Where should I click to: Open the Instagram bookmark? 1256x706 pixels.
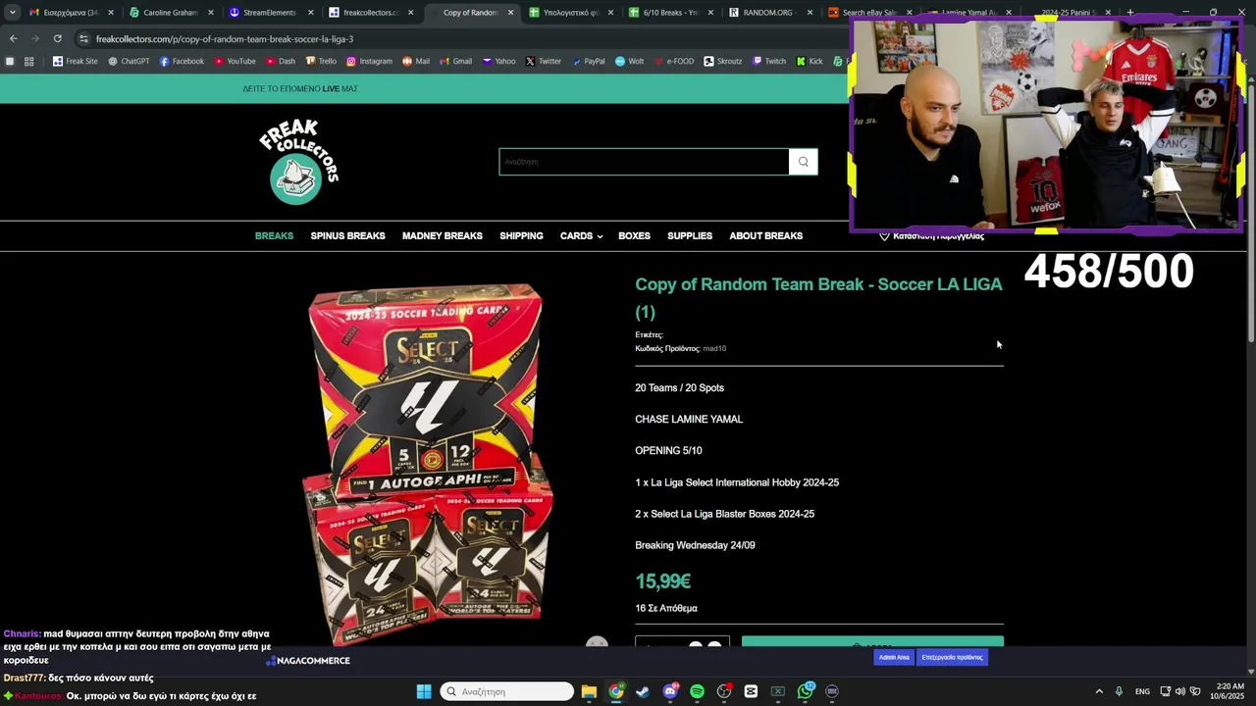click(369, 61)
